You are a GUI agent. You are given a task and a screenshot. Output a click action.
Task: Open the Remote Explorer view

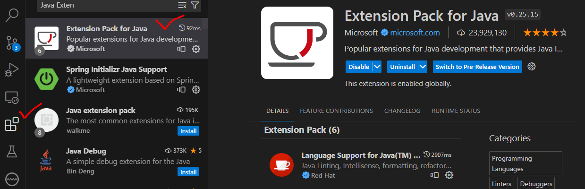pos(12,97)
